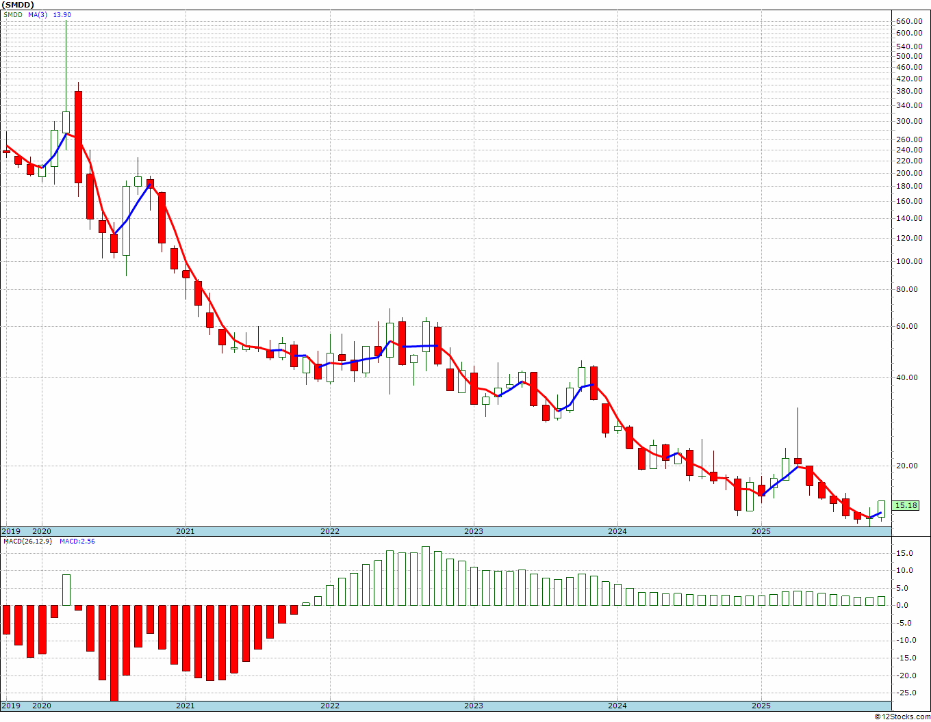Image resolution: width=931 pixels, height=722 pixels.
Task: Select "2025" on the price chart time axis
Action: pos(761,531)
